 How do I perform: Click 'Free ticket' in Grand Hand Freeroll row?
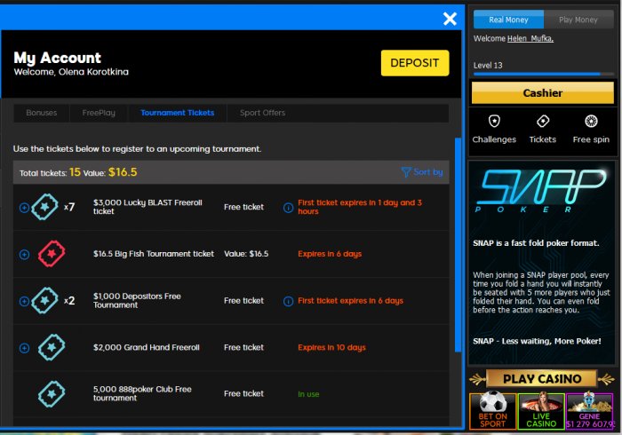pyautogui.click(x=243, y=347)
